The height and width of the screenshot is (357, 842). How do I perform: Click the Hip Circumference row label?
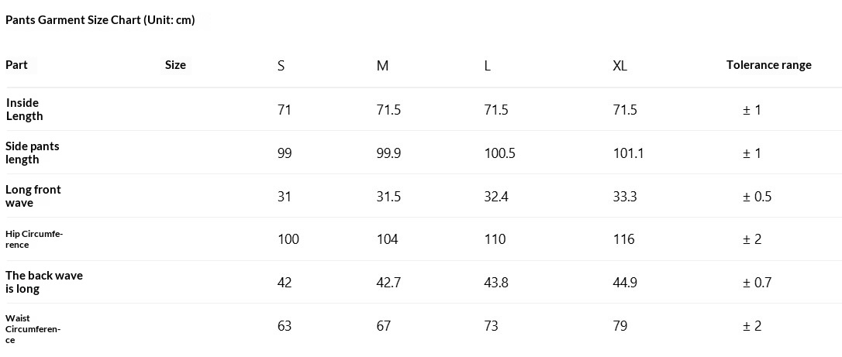[x=34, y=239]
